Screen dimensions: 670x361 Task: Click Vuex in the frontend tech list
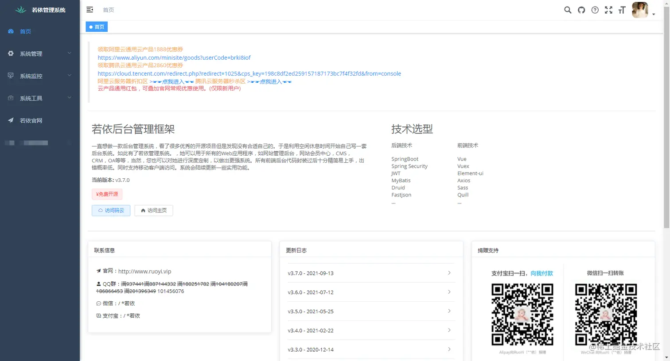click(463, 166)
